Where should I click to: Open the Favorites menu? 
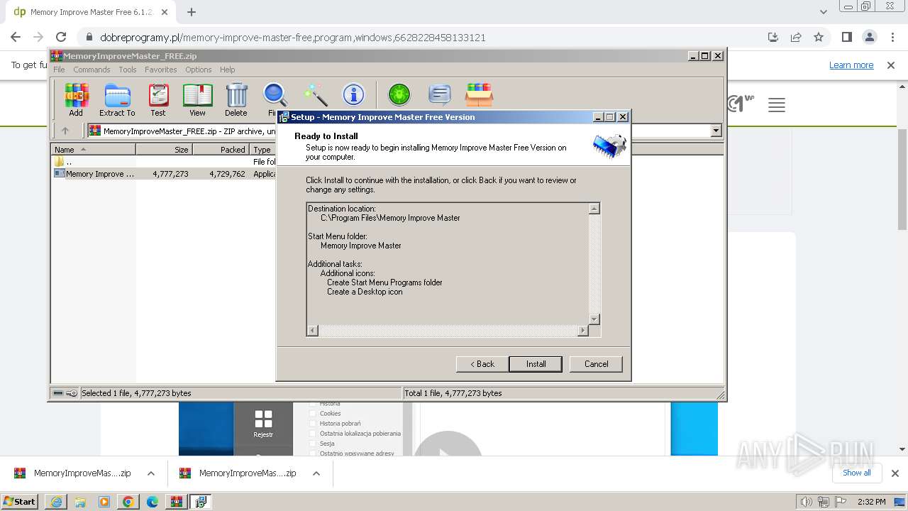coord(161,70)
